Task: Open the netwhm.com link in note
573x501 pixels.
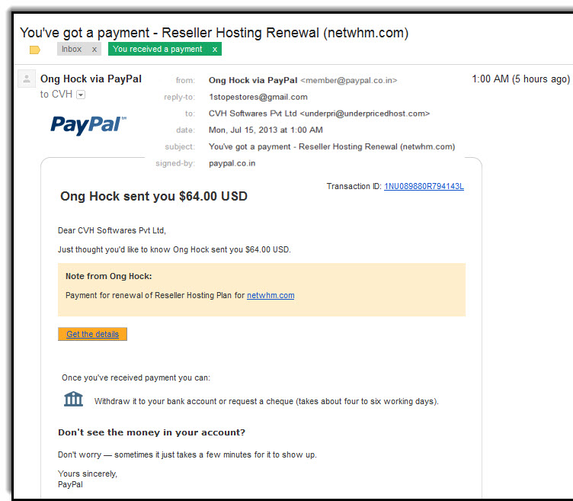Action: pyautogui.click(x=270, y=295)
